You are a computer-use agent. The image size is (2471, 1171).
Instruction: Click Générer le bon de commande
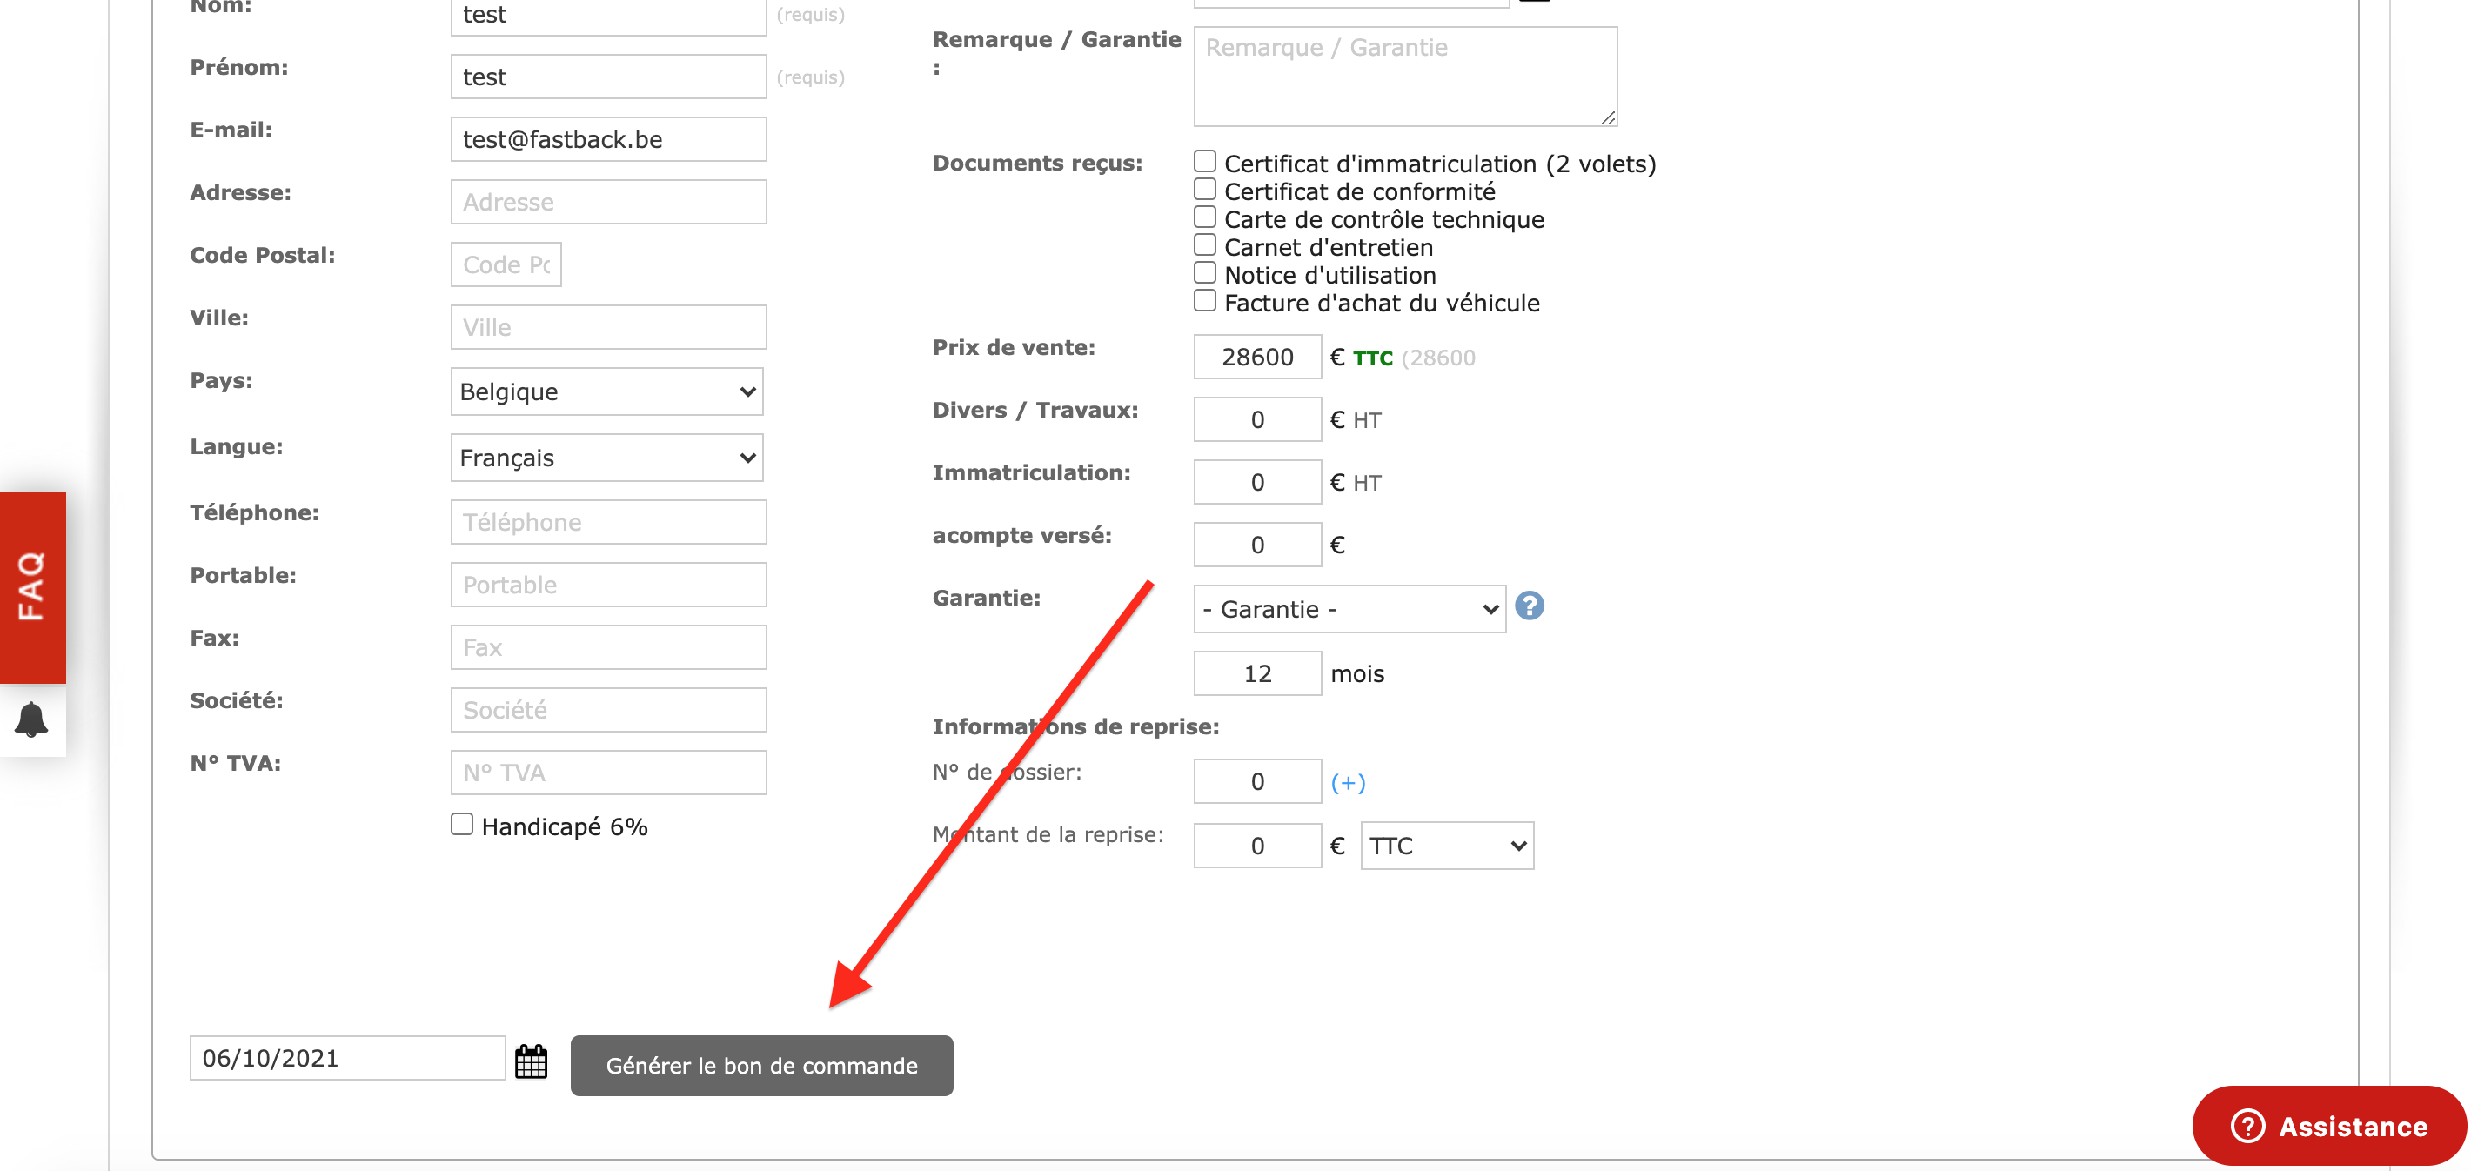761,1065
